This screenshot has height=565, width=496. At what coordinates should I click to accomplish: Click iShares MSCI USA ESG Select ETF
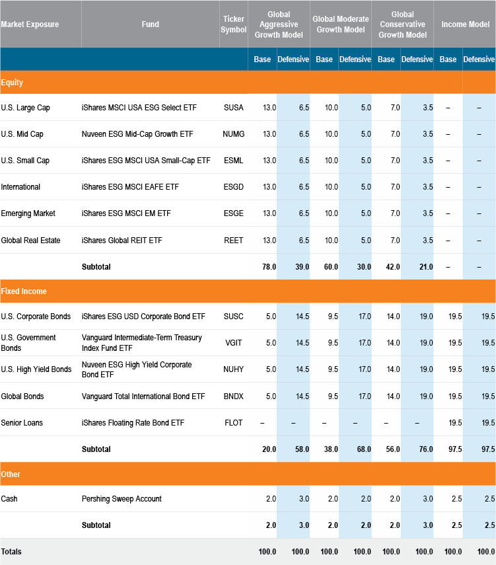pyautogui.click(x=139, y=108)
